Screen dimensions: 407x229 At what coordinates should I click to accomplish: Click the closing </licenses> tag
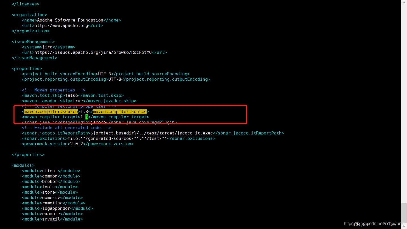click(x=25, y=4)
